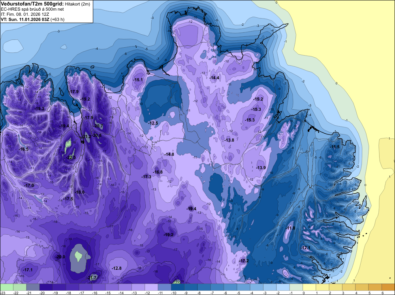395x295 pixels.
Task: Click the '(+63 h)' forecast hour text
Action: point(58,19)
